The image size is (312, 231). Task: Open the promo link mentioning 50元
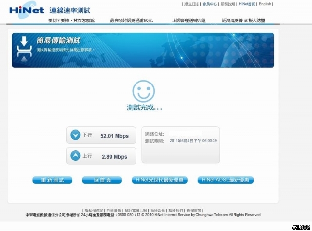pos(131,21)
